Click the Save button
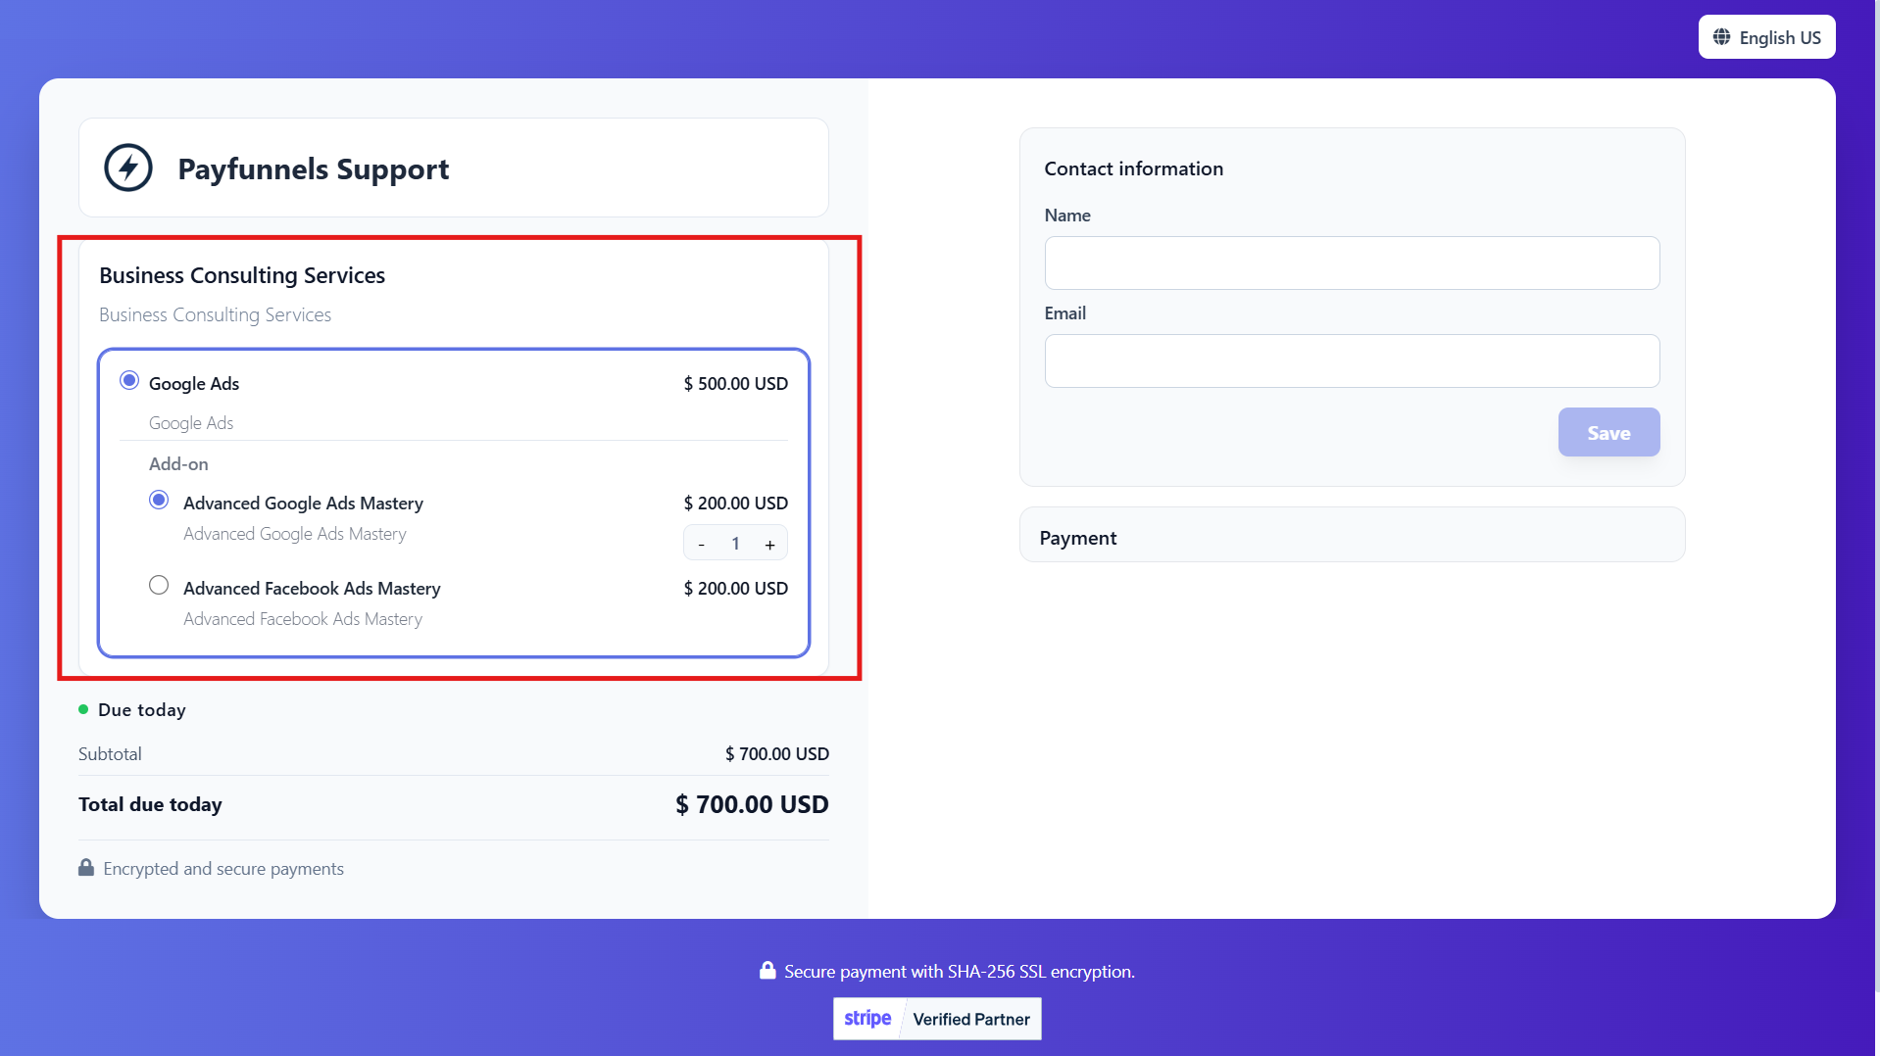Viewport: 1880px width, 1056px height. [1608, 432]
